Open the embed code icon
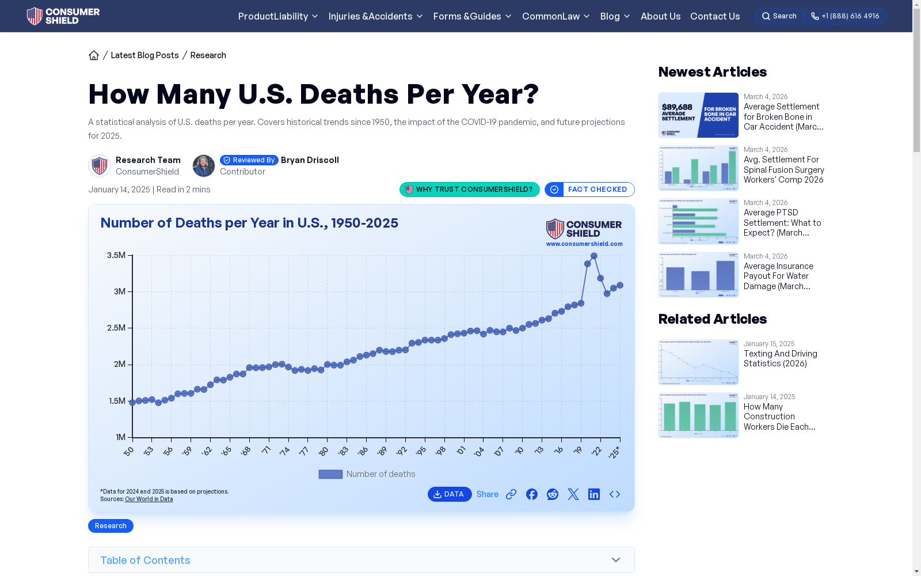The width and height of the screenshot is (921, 576). coord(615,494)
